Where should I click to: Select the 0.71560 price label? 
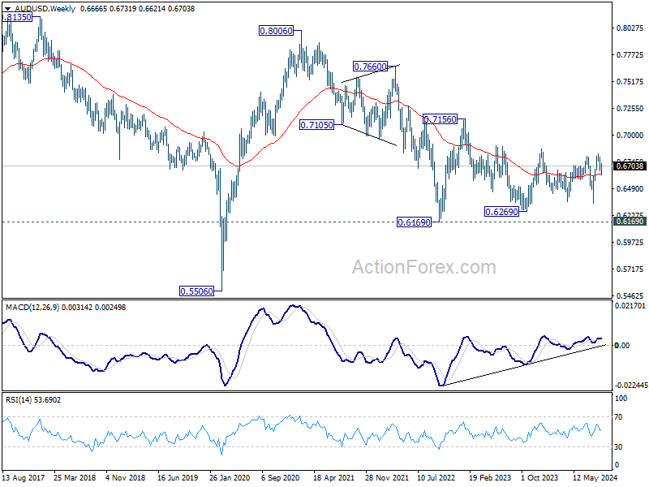pos(440,119)
